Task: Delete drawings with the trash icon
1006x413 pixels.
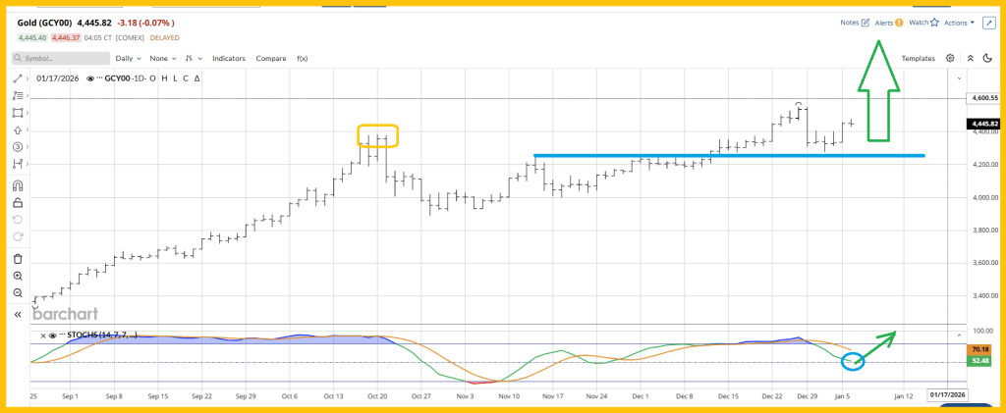Action: [18, 258]
